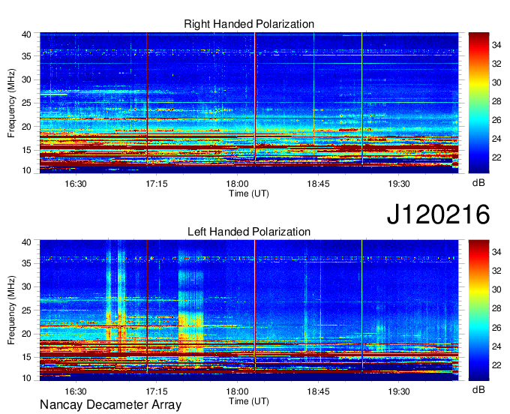Click the 30 MHz tick on top plot

tap(26, 79)
